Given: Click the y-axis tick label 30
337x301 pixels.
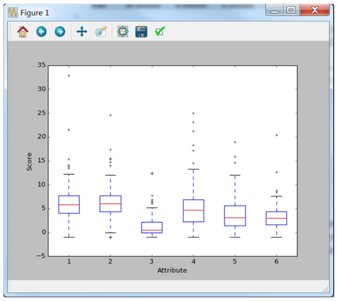Looking at the screenshot, I should pos(41,89).
